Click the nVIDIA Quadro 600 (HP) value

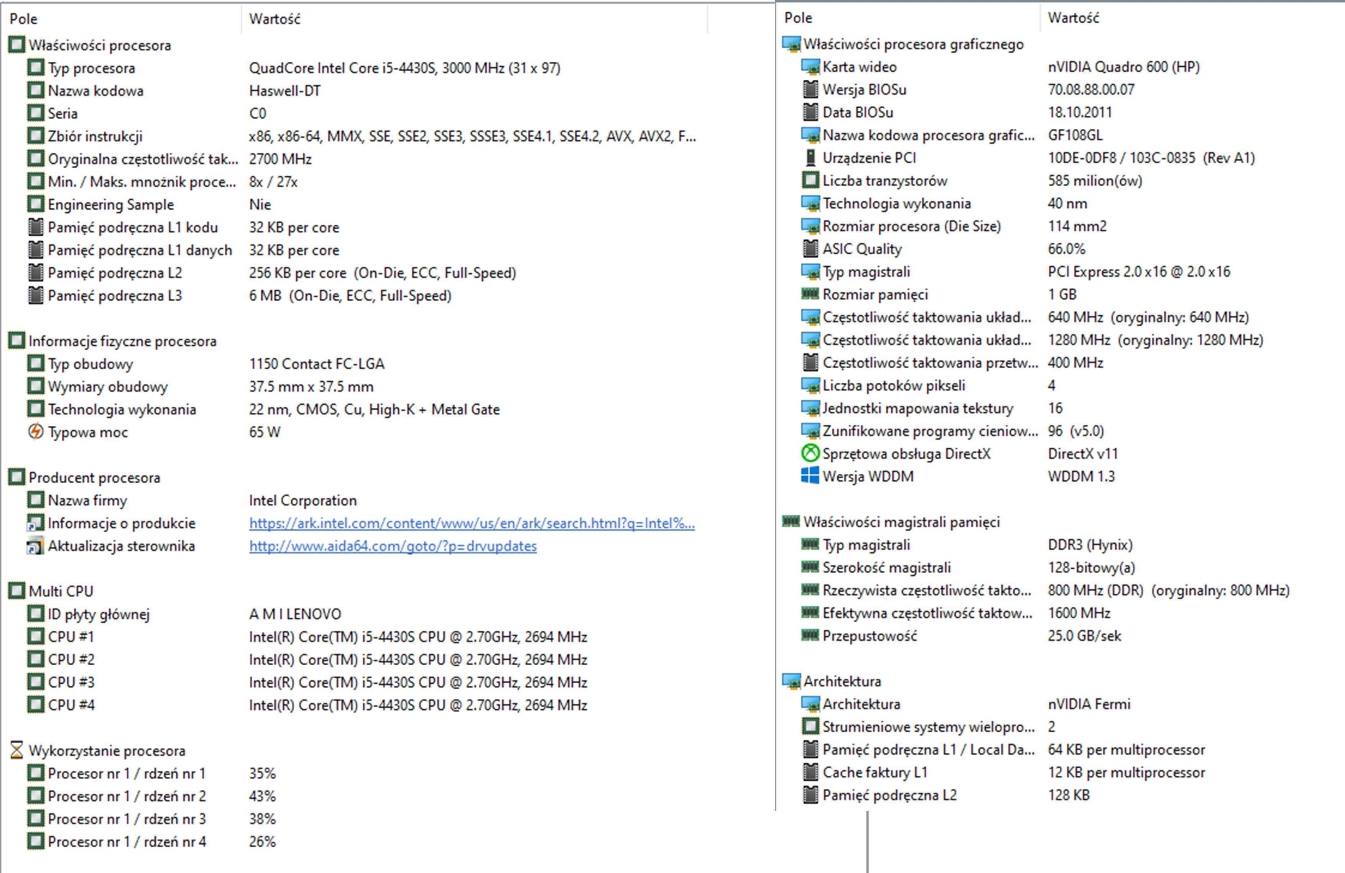[1123, 67]
